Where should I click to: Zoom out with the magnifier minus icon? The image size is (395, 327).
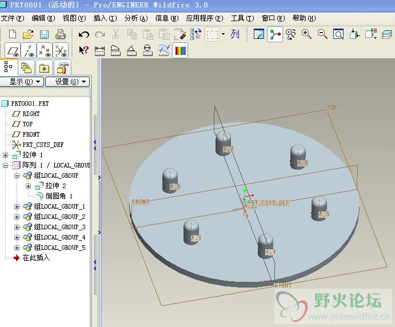(323, 34)
